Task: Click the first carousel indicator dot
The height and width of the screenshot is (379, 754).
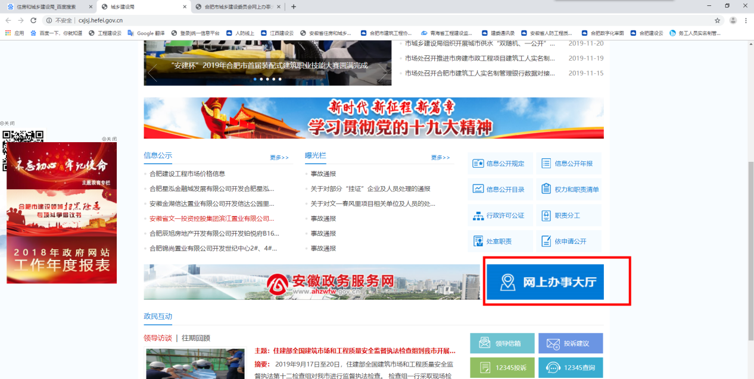Action: pyautogui.click(x=255, y=79)
